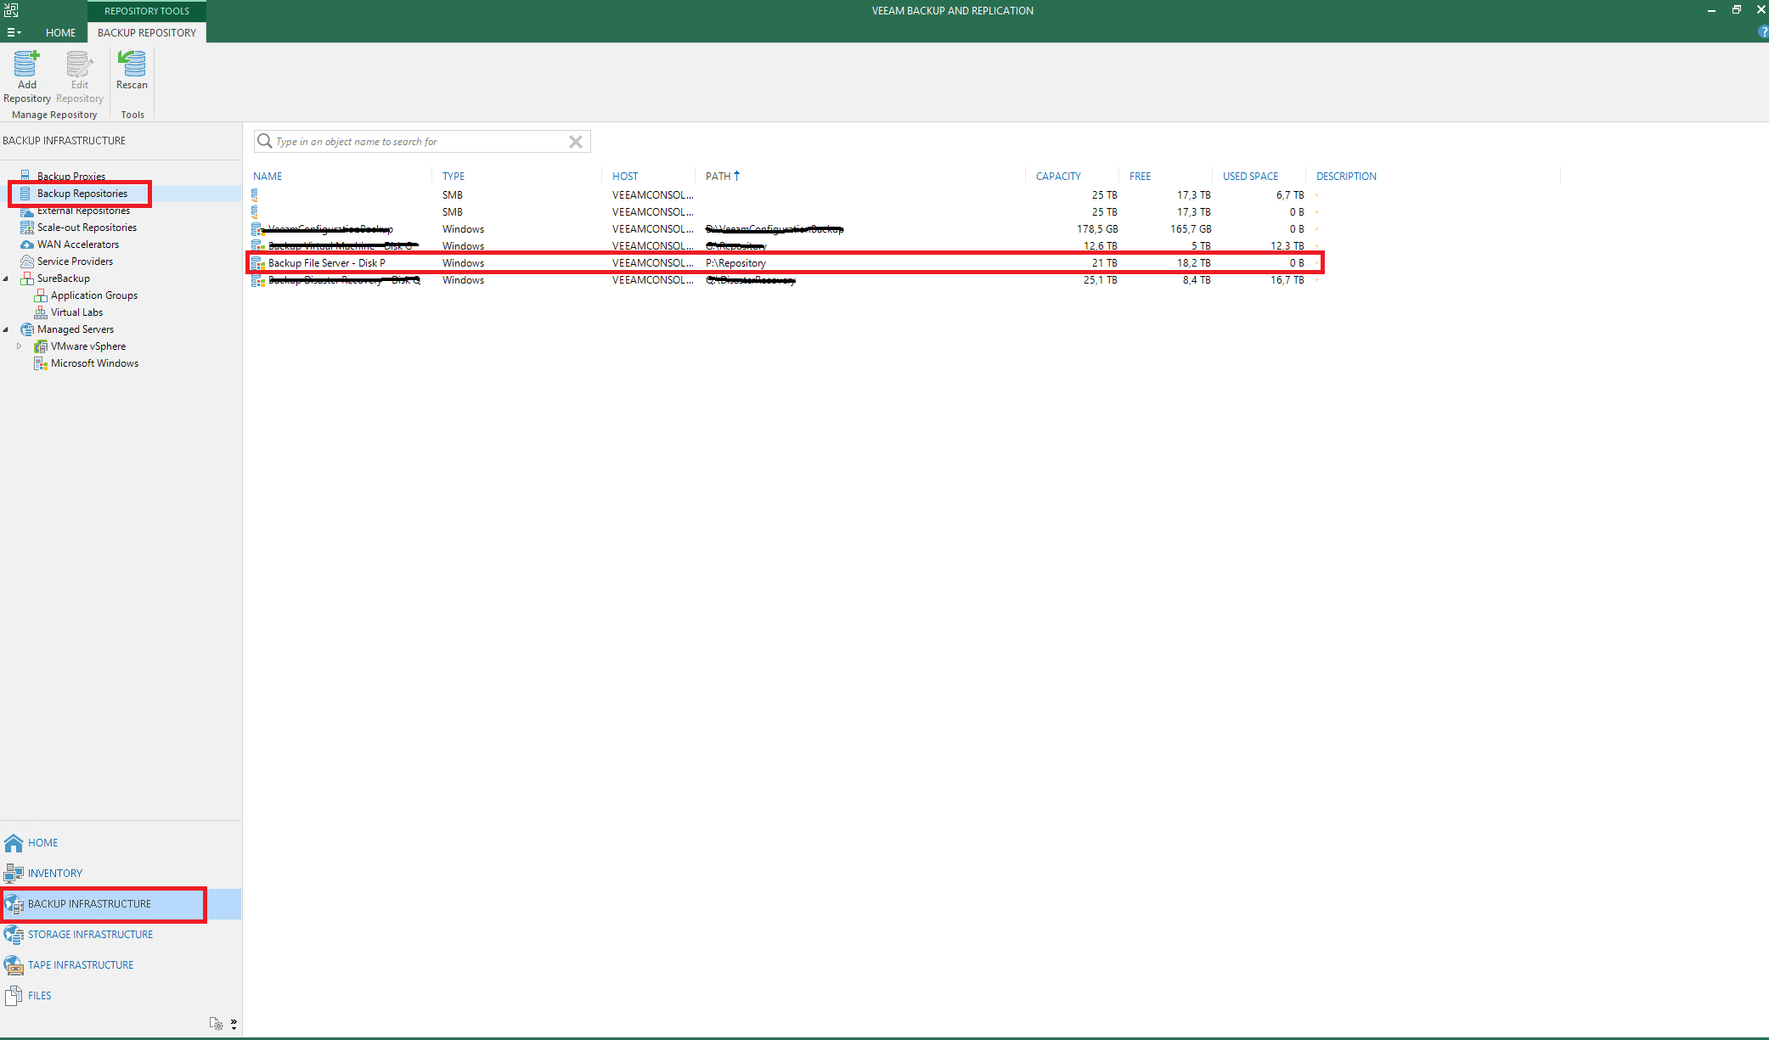Open navigation pane configure buttons icon
This screenshot has height=1040, width=1769.
click(217, 1024)
